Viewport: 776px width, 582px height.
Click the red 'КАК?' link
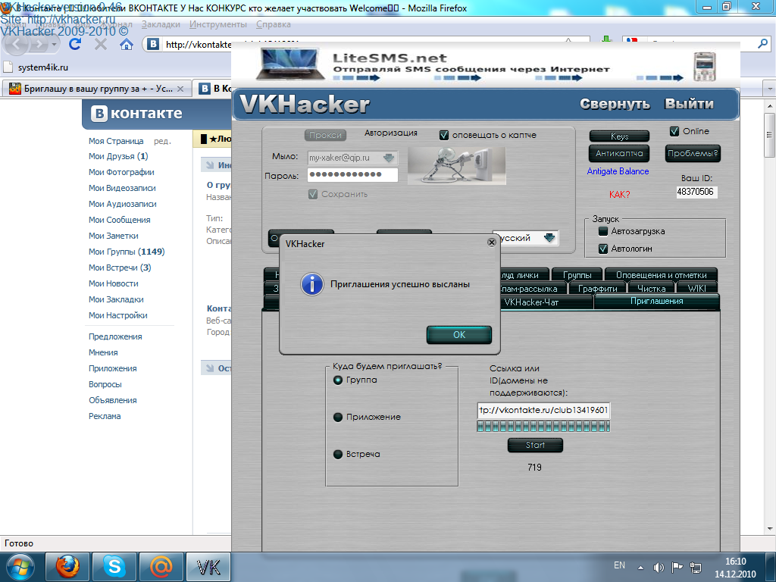click(620, 195)
